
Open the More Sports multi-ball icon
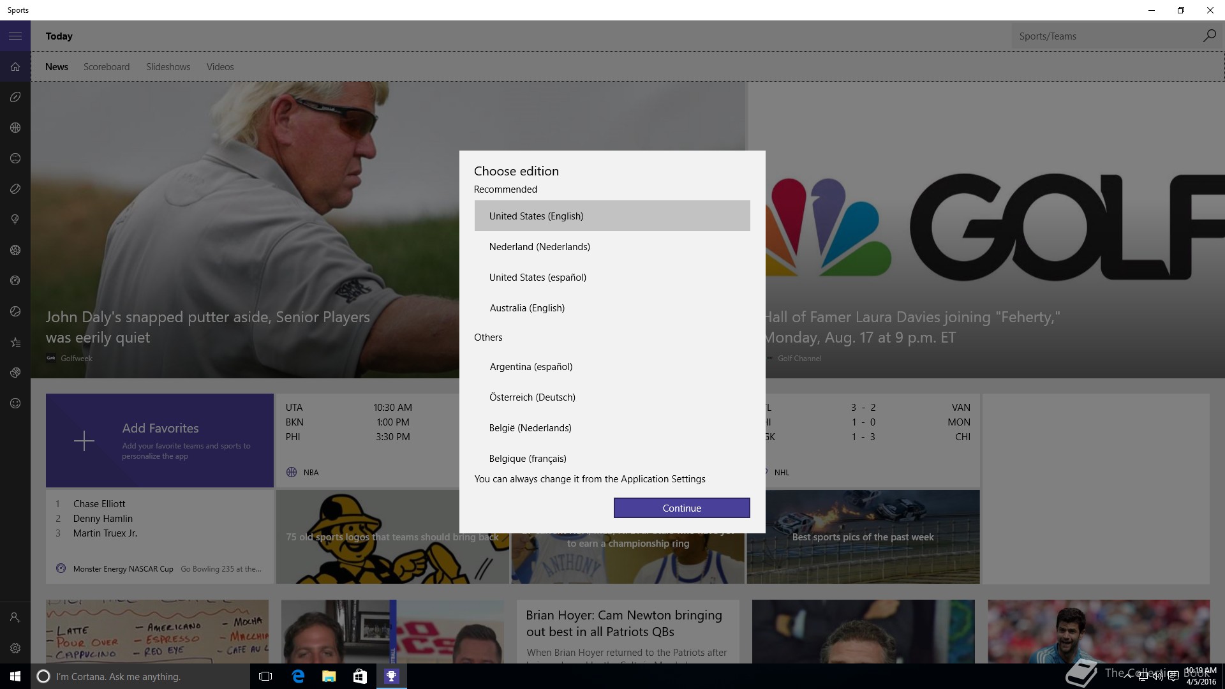[15, 373]
